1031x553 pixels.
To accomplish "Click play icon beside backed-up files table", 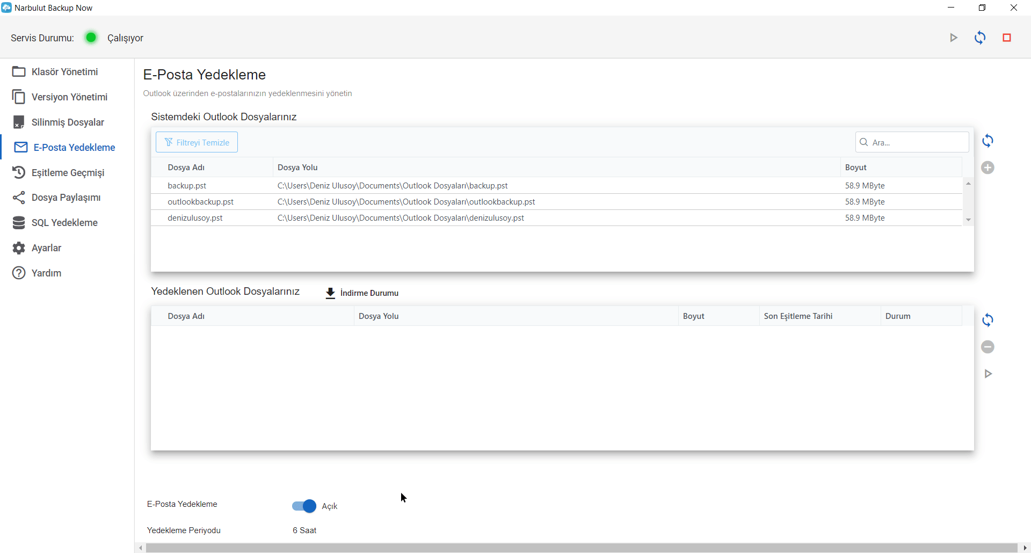I will click(x=988, y=374).
